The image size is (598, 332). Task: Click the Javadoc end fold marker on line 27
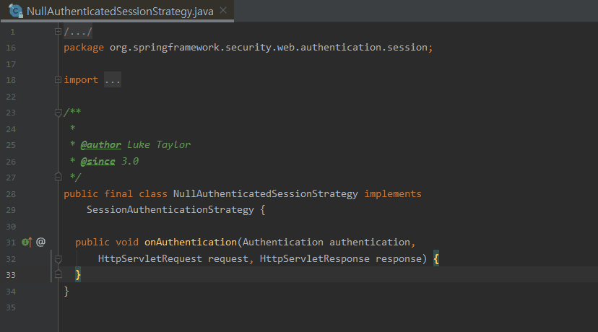(x=58, y=177)
